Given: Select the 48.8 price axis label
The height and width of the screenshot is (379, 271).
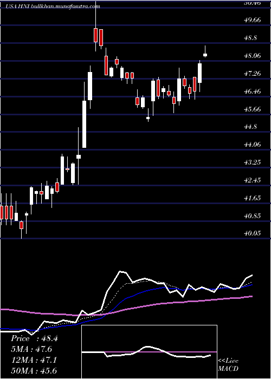Looking at the screenshot, I should (250, 38).
